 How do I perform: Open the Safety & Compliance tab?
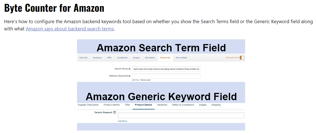click(183, 105)
